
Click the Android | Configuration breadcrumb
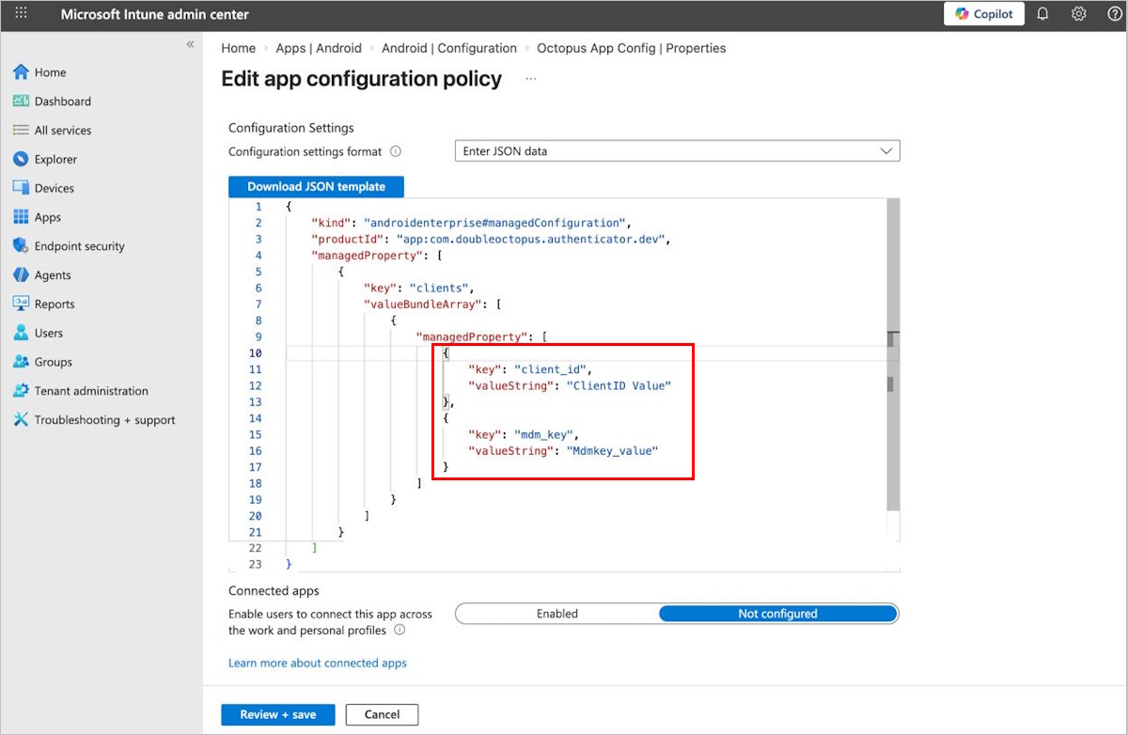449,48
